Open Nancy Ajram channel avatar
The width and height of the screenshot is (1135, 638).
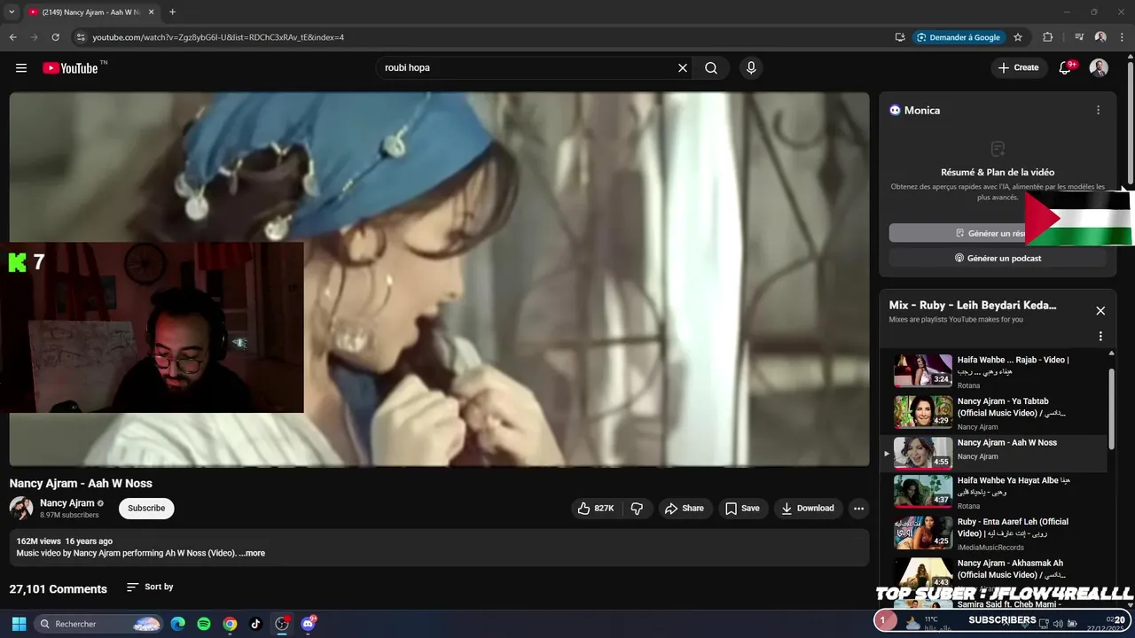[21, 509]
